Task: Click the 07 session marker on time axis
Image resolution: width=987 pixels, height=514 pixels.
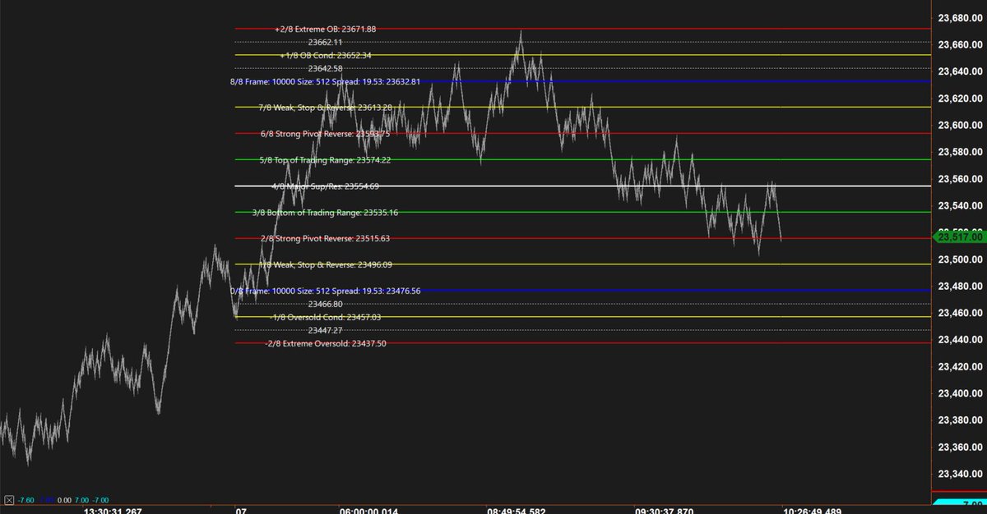Action: 241,509
